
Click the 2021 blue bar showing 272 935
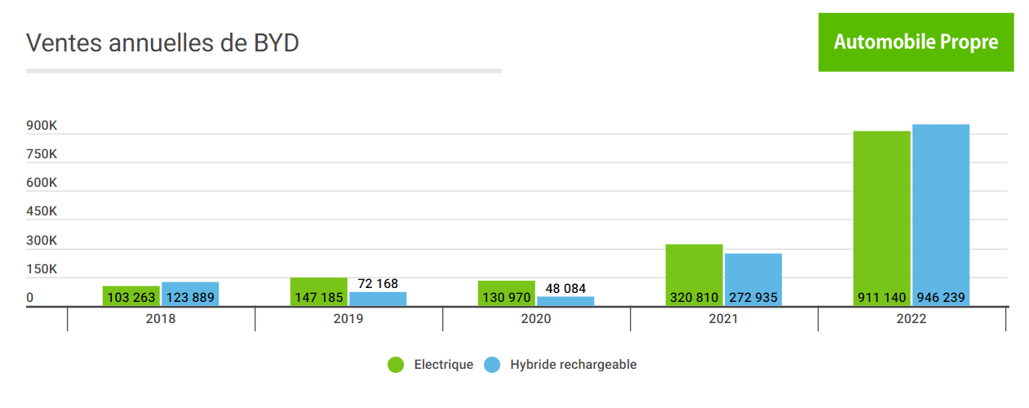point(753,280)
